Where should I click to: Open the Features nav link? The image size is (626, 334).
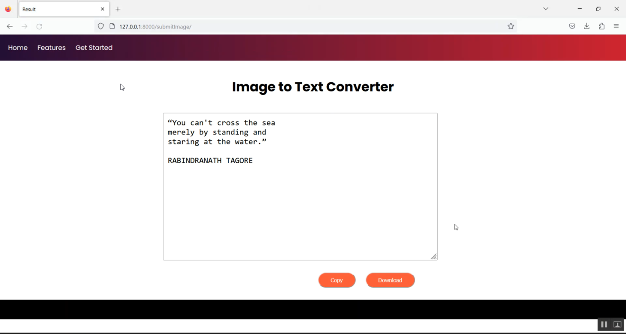[x=51, y=48]
